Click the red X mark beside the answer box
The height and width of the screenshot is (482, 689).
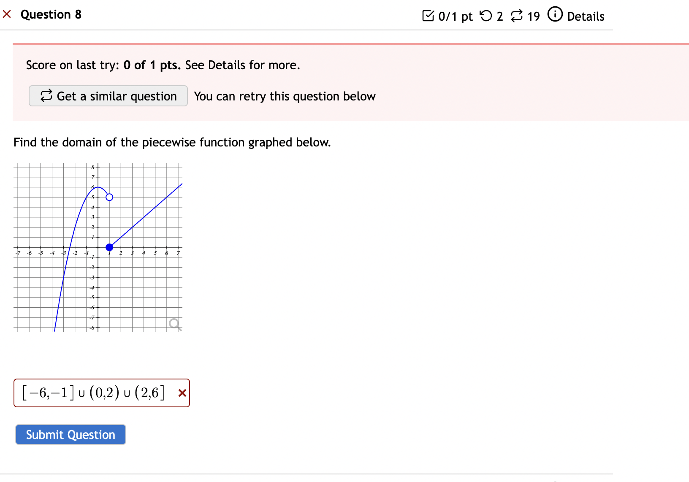[x=182, y=393]
